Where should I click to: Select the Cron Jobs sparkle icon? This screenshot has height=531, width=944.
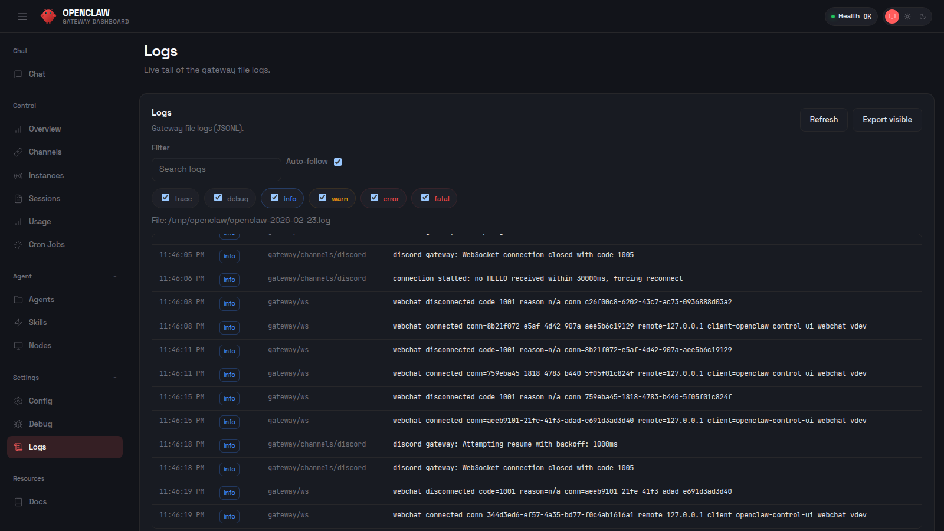(19, 244)
